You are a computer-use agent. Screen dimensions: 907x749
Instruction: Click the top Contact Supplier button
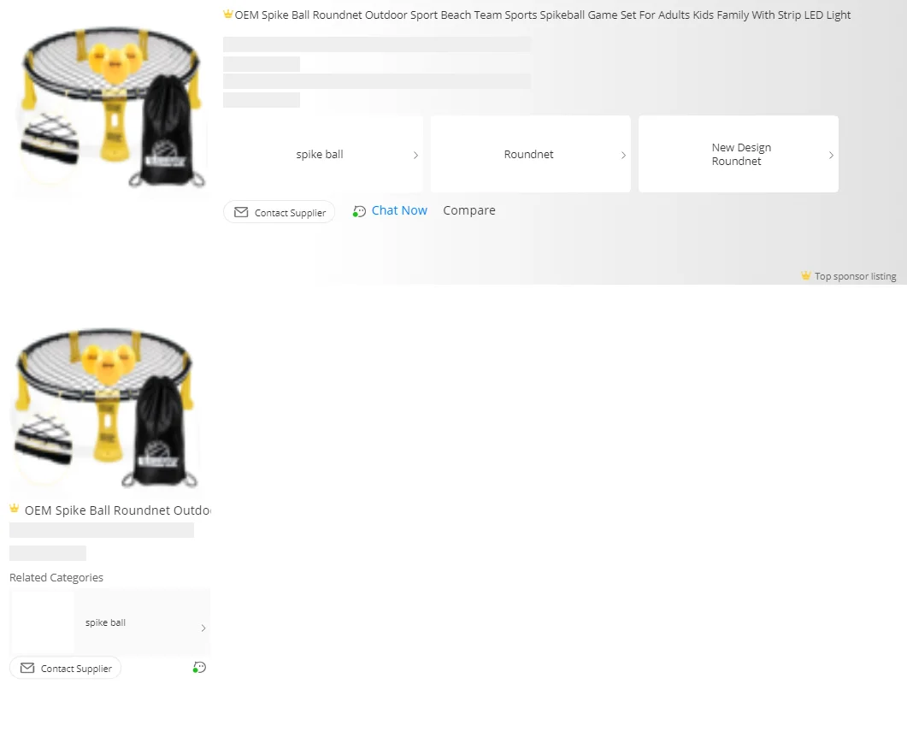pyautogui.click(x=279, y=212)
